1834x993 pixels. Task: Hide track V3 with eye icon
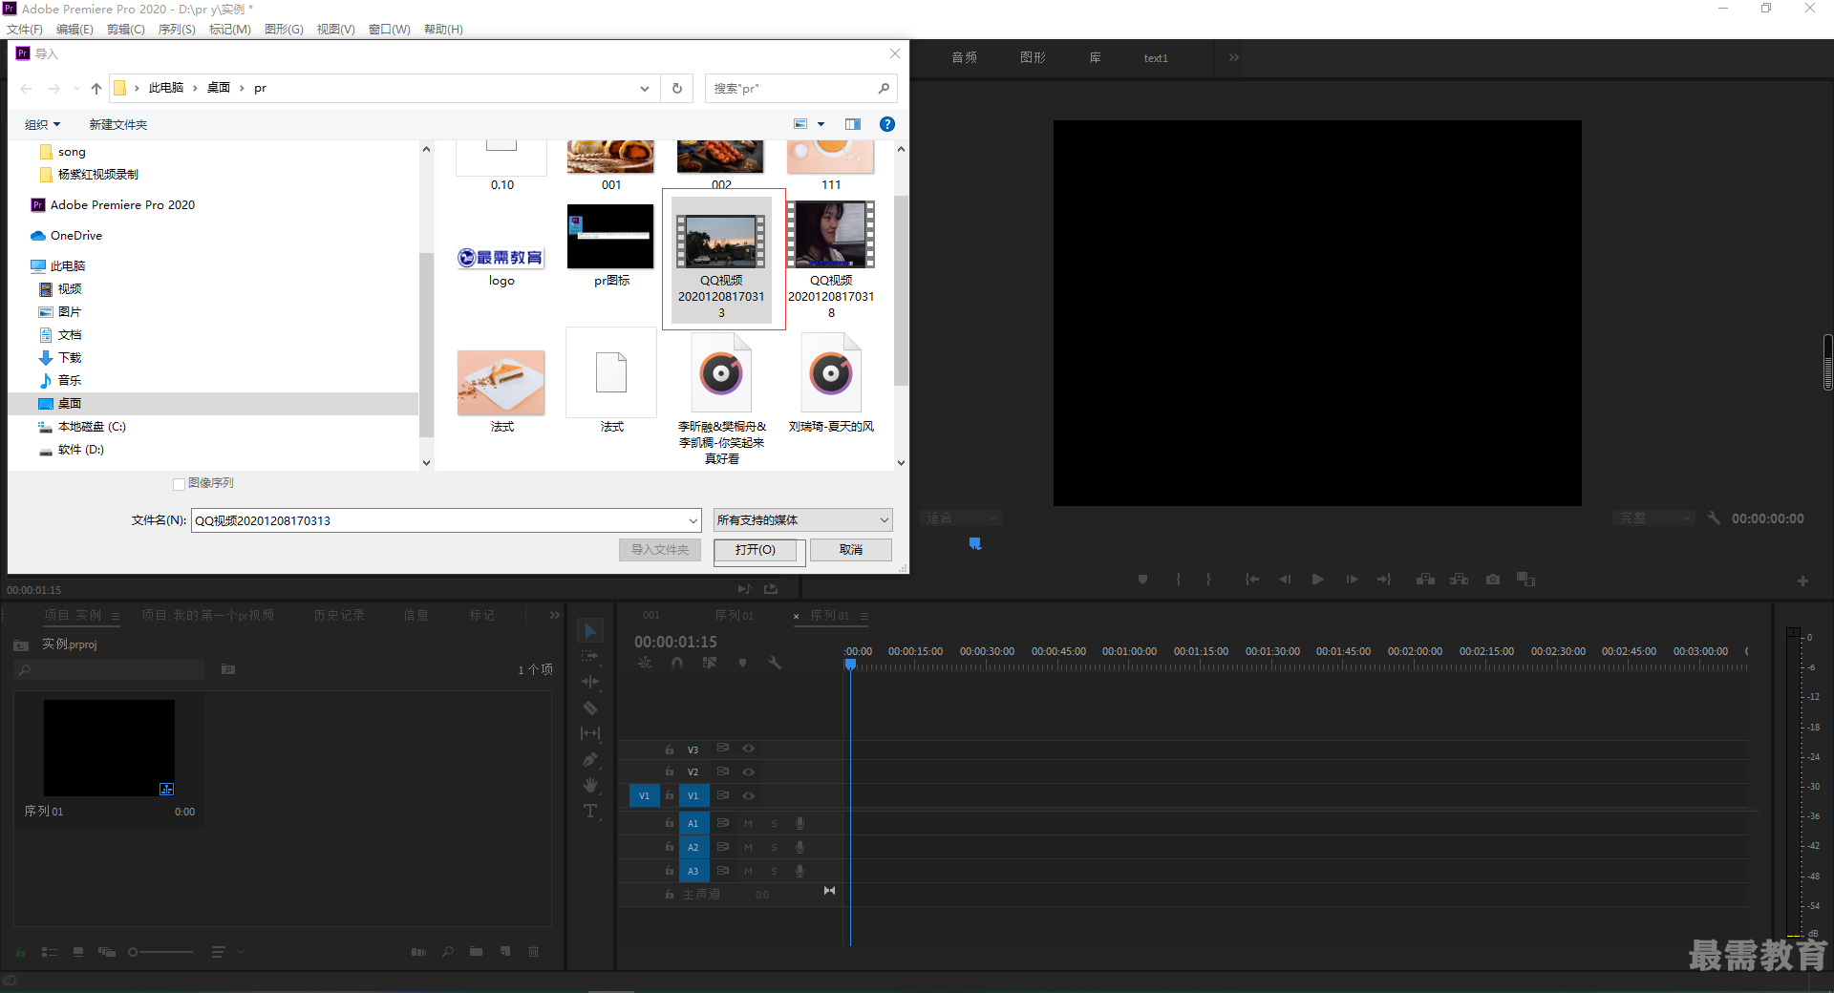point(749,749)
